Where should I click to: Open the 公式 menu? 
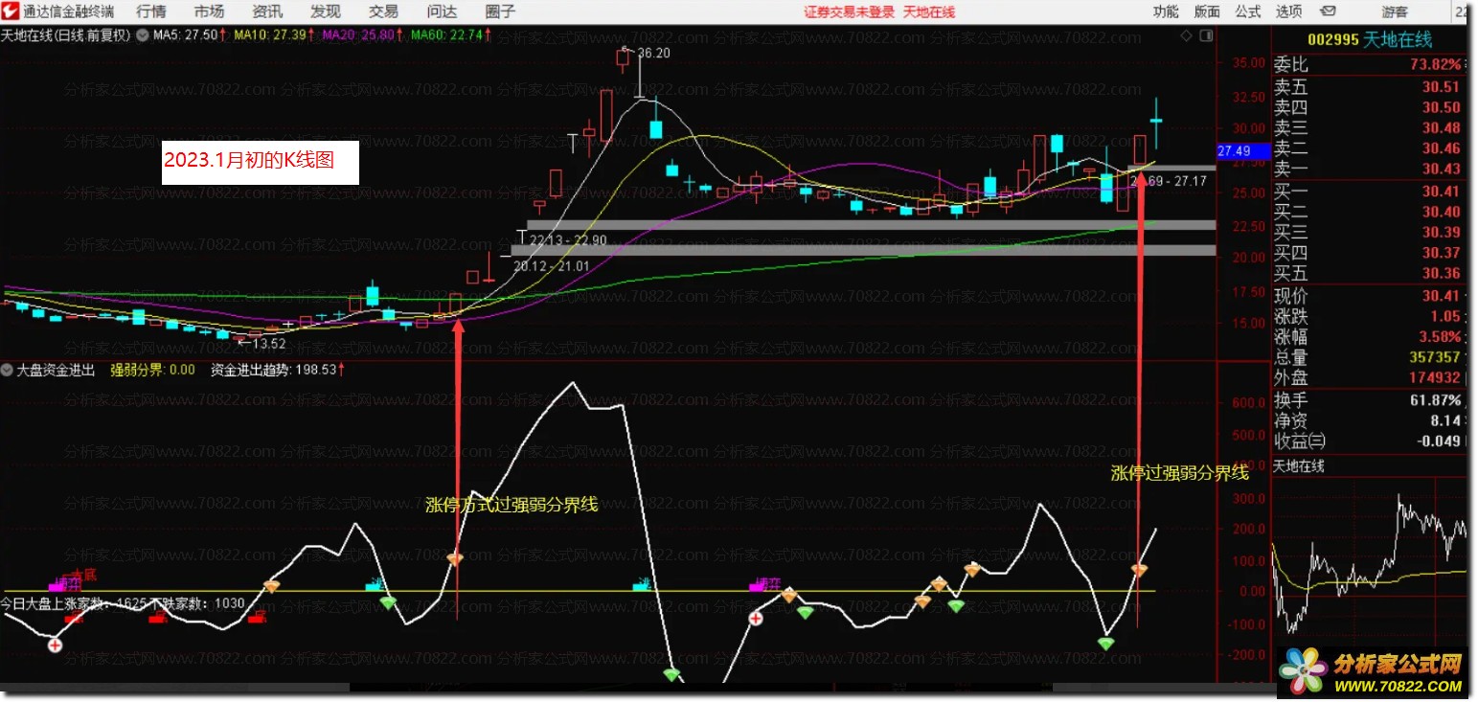click(x=1248, y=12)
